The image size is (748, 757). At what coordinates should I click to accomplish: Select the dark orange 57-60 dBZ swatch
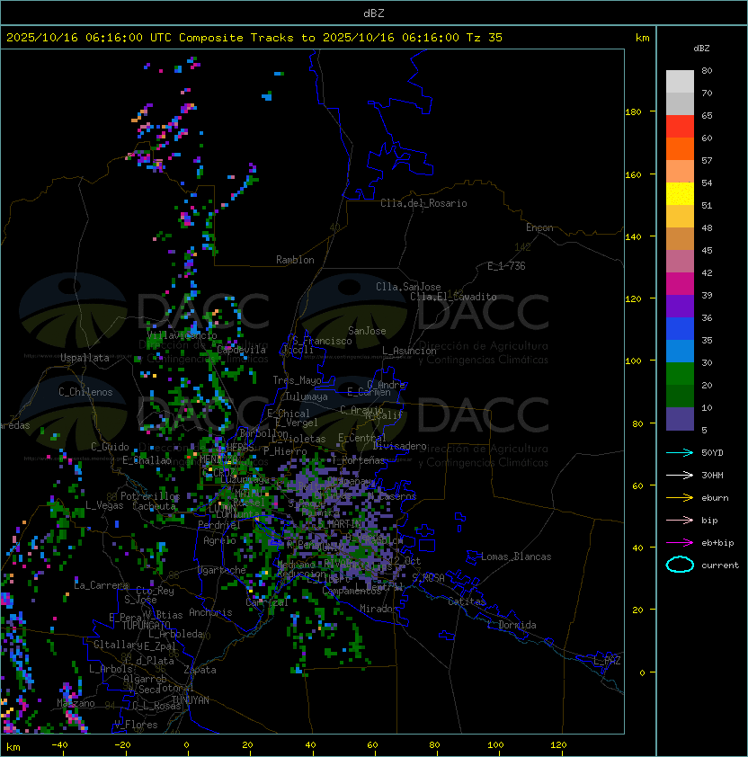point(680,148)
